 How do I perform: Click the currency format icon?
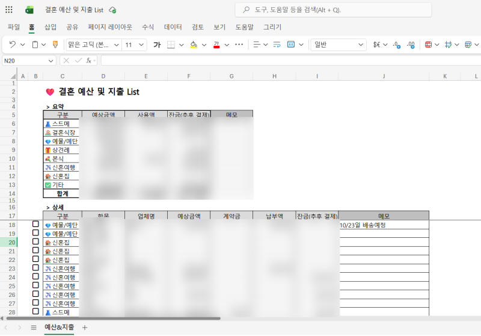(x=377, y=45)
